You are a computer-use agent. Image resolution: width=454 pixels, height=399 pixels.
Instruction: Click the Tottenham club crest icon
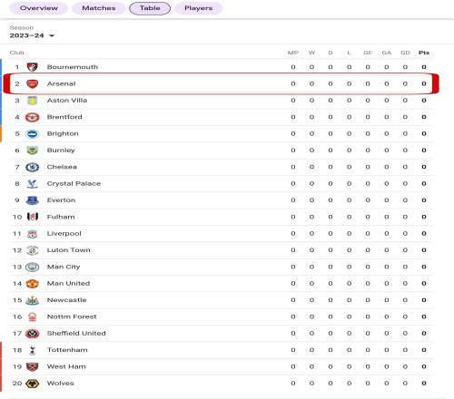tap(32, 350)
